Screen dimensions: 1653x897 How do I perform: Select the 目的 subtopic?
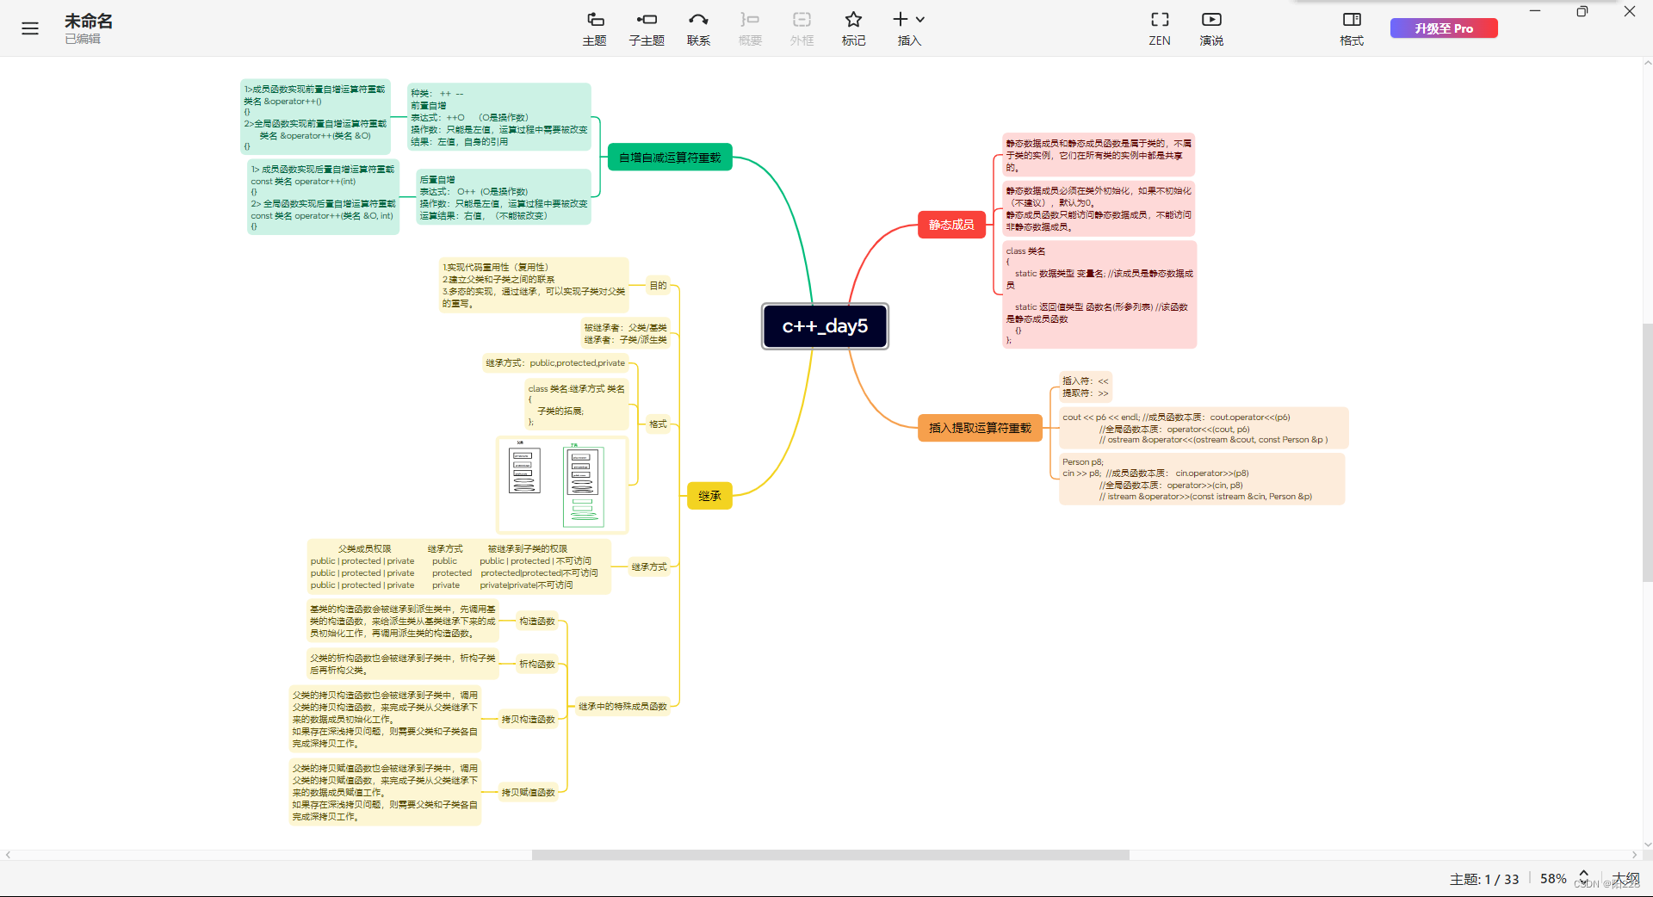(x=658, y=286)
